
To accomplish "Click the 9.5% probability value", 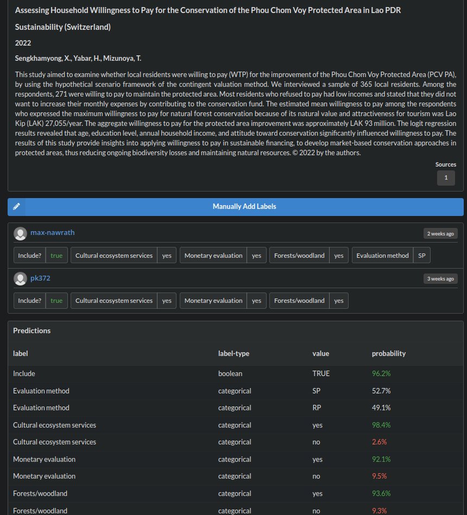I will (x=379, y=476).
